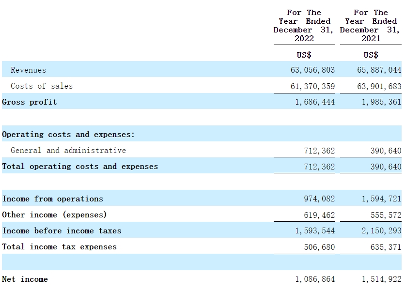Select 2022 Costs of sales value 61,370,359
The image size is (405, 291).
[x=312, y=86]
